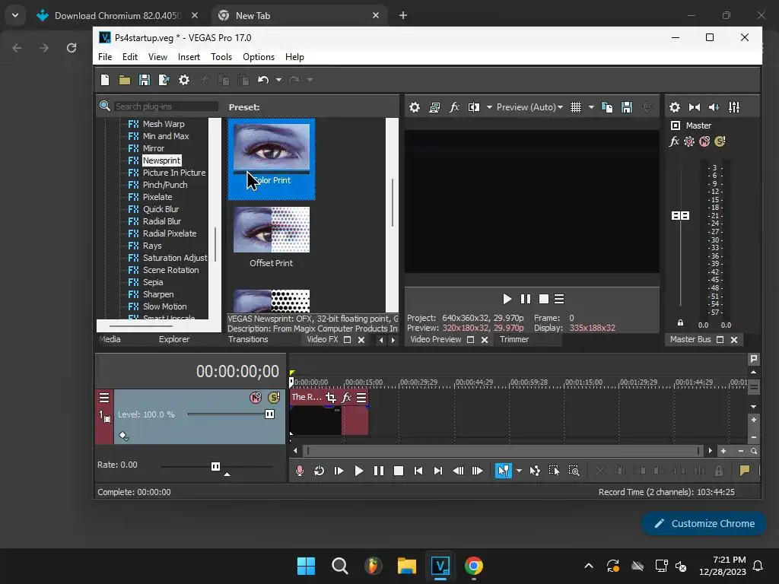Open track 1 hamburger menu
Image resolution: width=779 pixels, height=584 pixels.
[104, 398]
